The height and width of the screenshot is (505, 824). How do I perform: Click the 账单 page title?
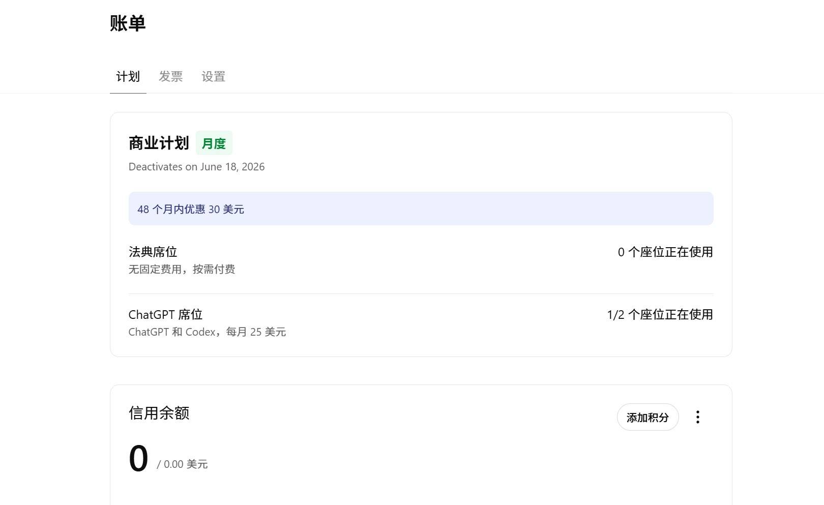coord(128,23)
